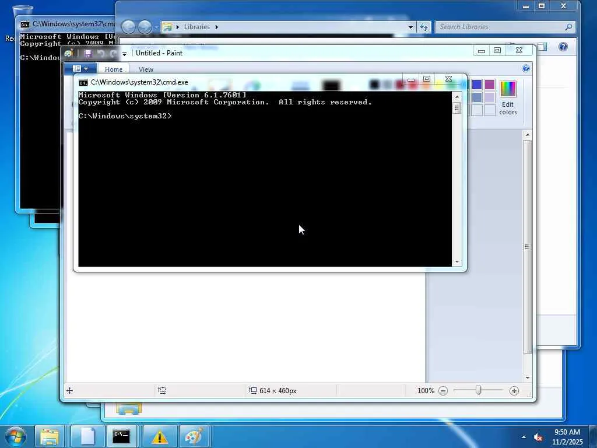
Task: Click the Redo icon in Paint's title bar
Action: [x=113, y=53]
